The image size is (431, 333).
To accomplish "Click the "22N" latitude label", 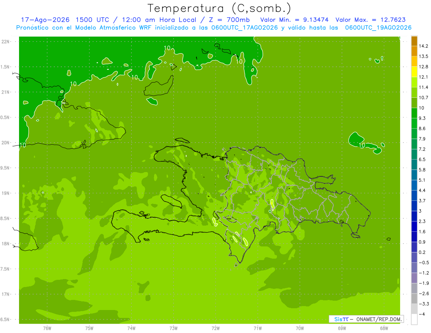I will tap(6, 42).
